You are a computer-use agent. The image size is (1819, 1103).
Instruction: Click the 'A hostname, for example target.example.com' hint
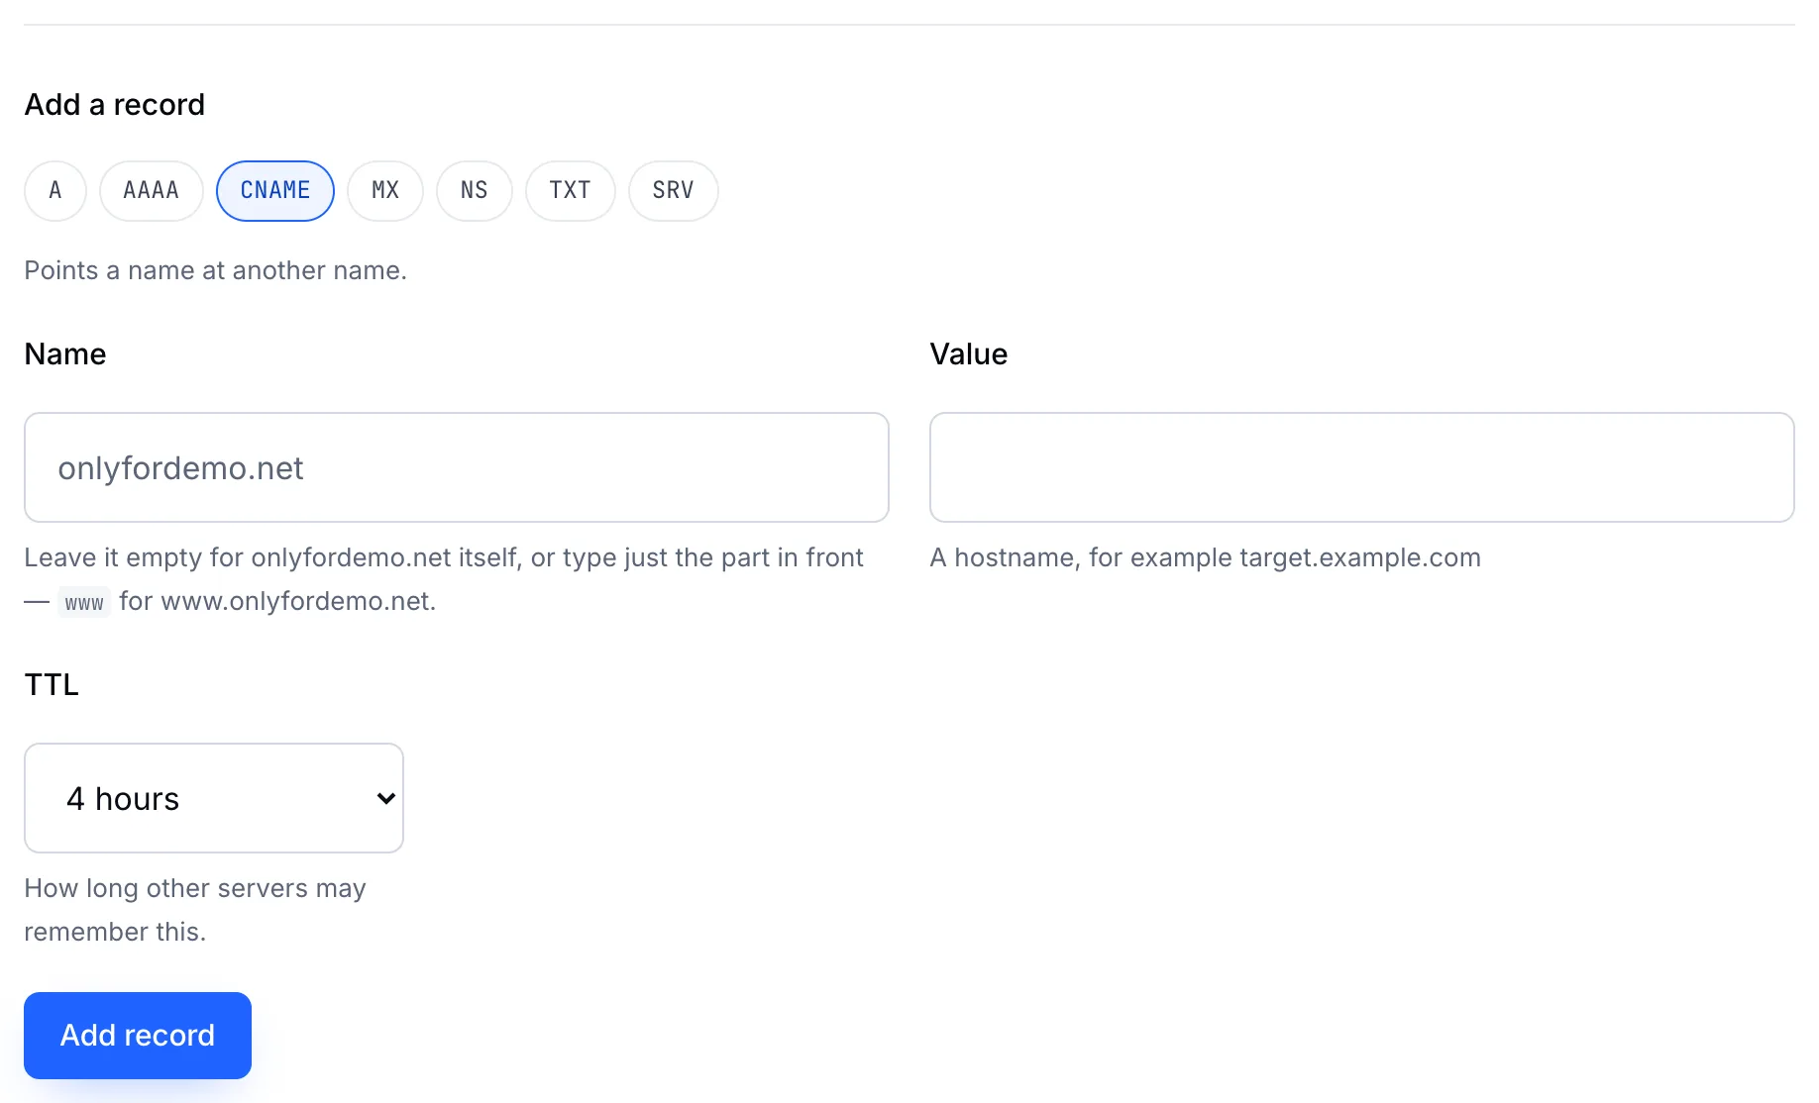[1205, 557]
